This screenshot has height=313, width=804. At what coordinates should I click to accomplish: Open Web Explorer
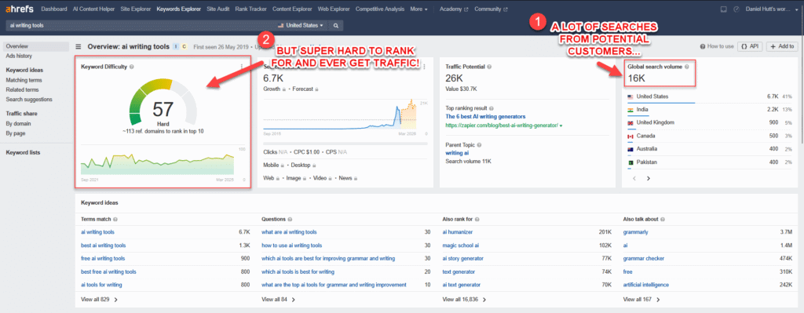click(334, 9)
